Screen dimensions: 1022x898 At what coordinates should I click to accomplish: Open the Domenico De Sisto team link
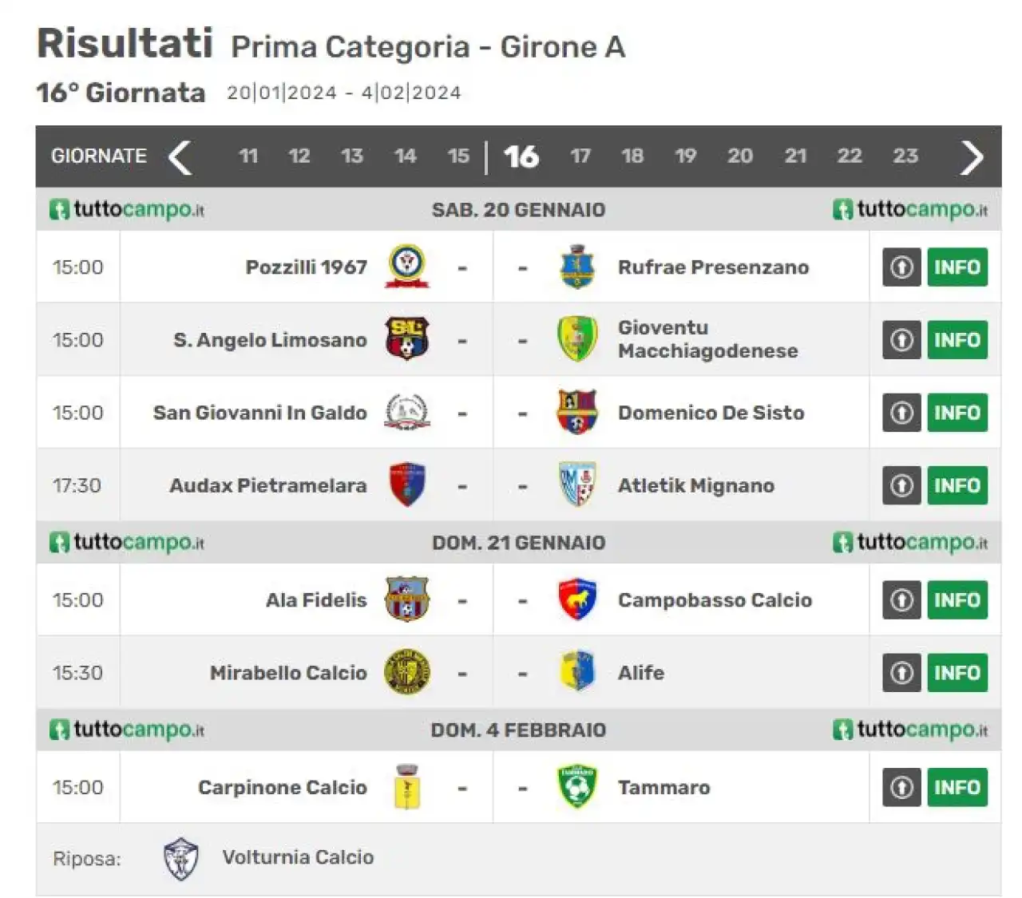[x=711, y=413]
